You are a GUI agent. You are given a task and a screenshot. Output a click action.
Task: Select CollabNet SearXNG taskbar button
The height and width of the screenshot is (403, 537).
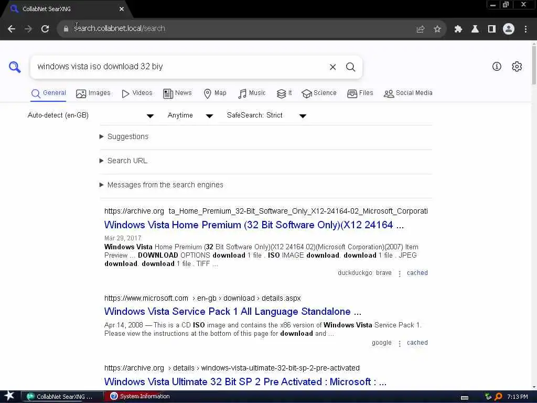62,397
